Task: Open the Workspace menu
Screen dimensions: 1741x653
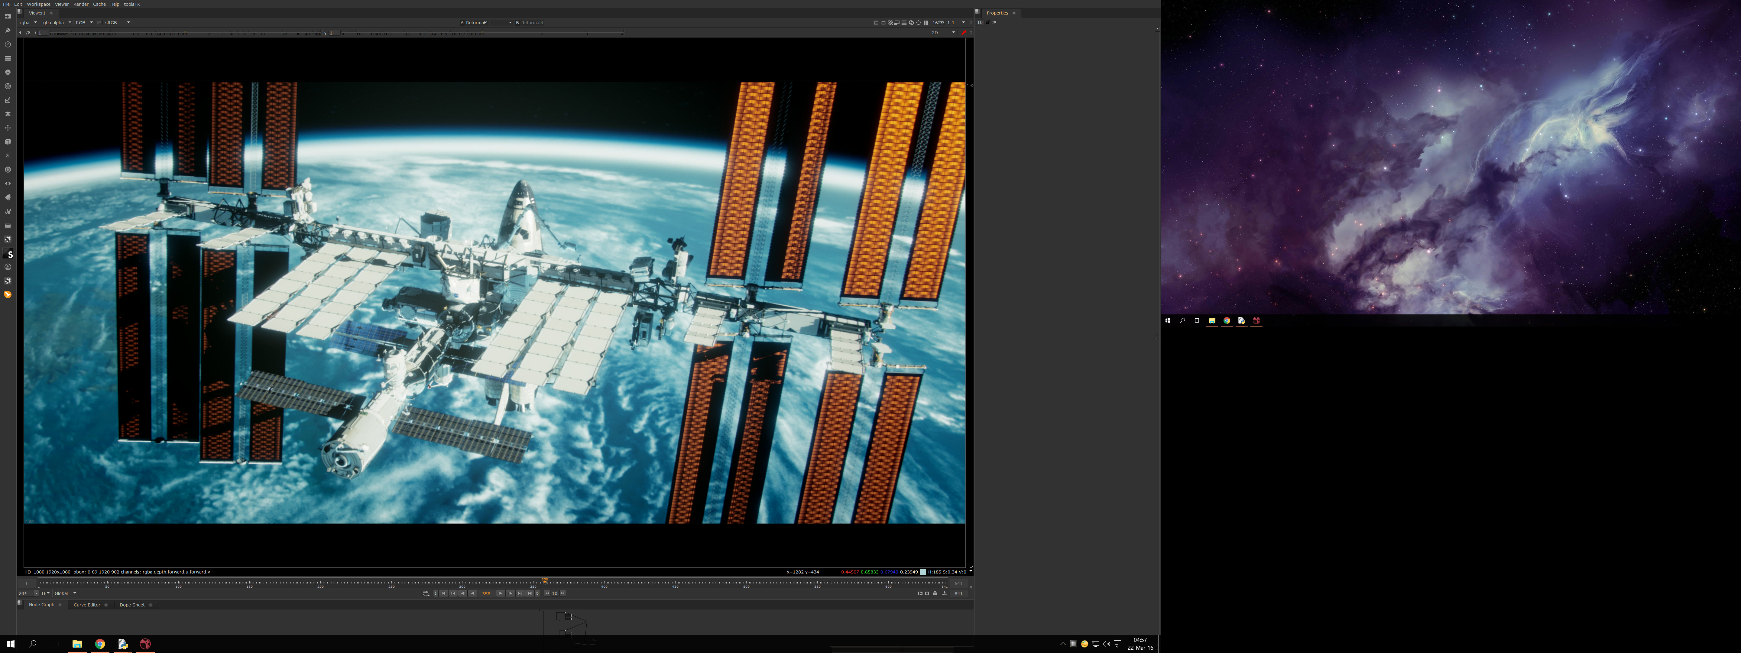Action: coord(38,4)
